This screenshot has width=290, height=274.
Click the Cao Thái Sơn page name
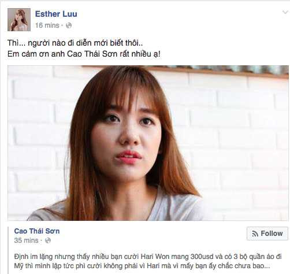(37, 231)
